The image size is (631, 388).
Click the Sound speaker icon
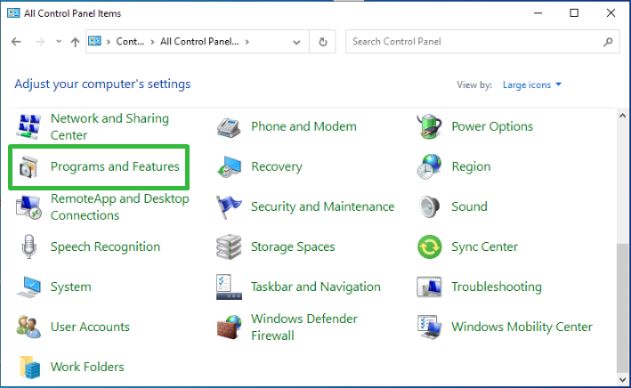click(x=429, y=206)
